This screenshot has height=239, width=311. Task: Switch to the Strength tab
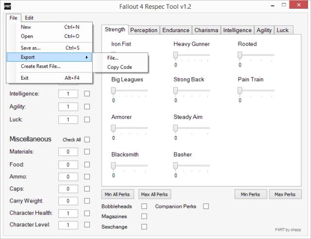click(x=115, y=30)
